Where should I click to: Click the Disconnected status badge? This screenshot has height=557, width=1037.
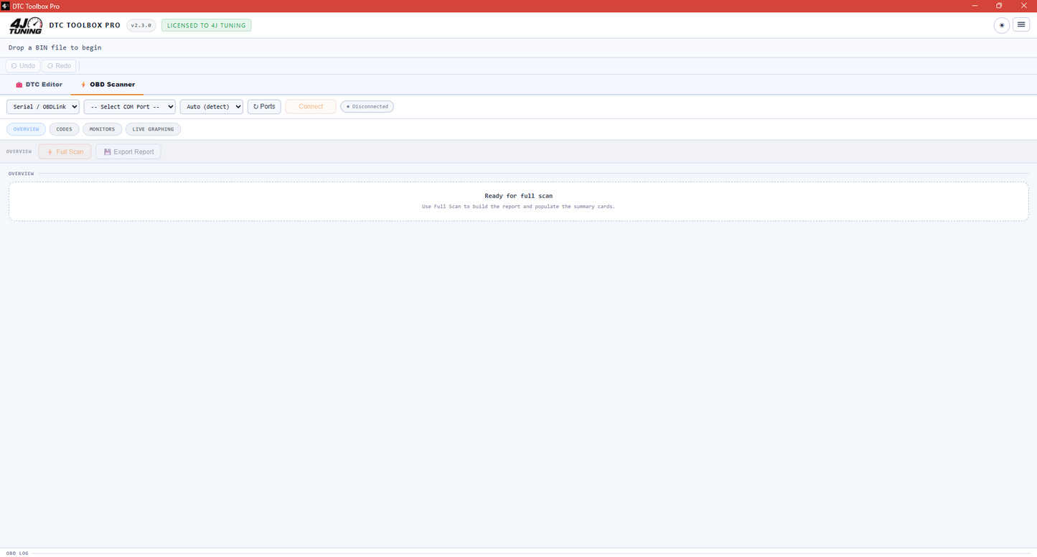pos(367,106)
